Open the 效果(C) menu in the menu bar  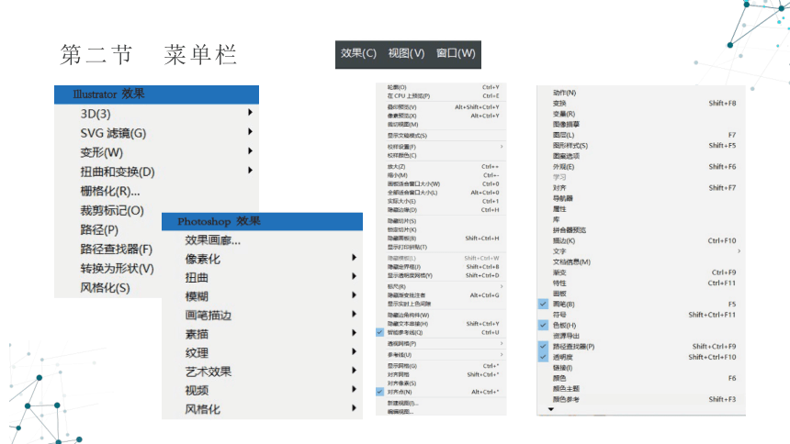coord(358,53)
